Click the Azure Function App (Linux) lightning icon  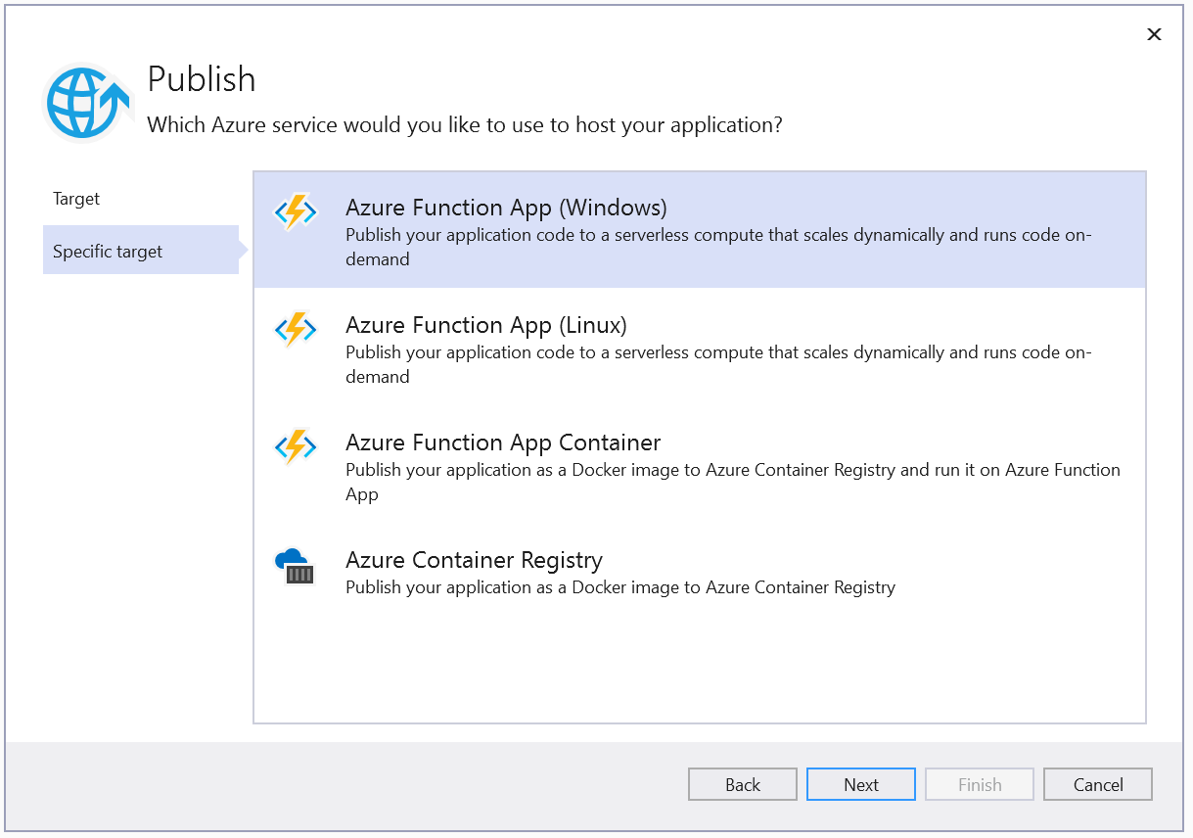[297, 328]
